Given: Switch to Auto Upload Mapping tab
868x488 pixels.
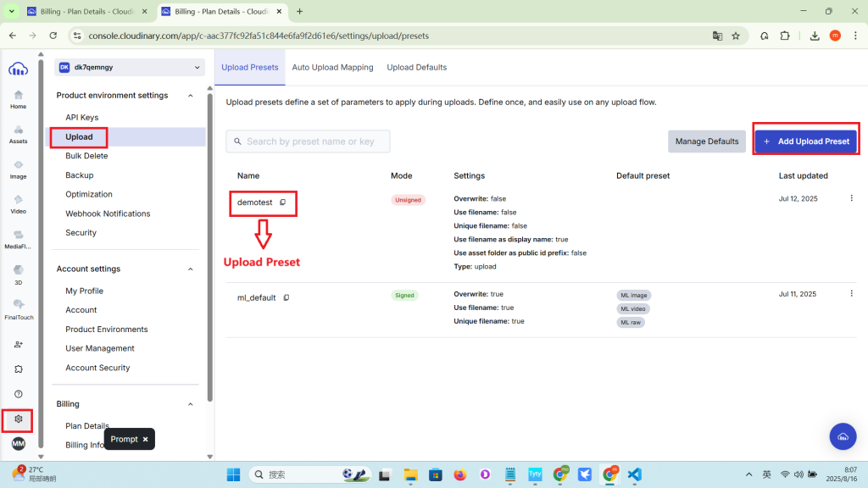Looking at the screenshot, I should pos(332,67).
